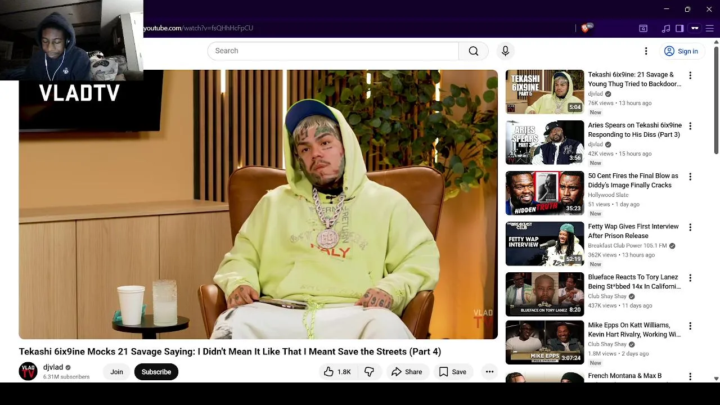Save the video to a playlist
Viewport: 720px width, 405px height.
click(453, 372)
